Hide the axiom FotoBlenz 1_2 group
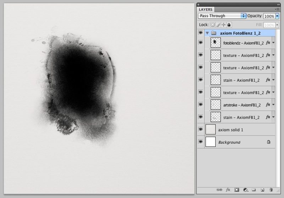Viewport: 284px width, 198px height. tap(201, 33)
